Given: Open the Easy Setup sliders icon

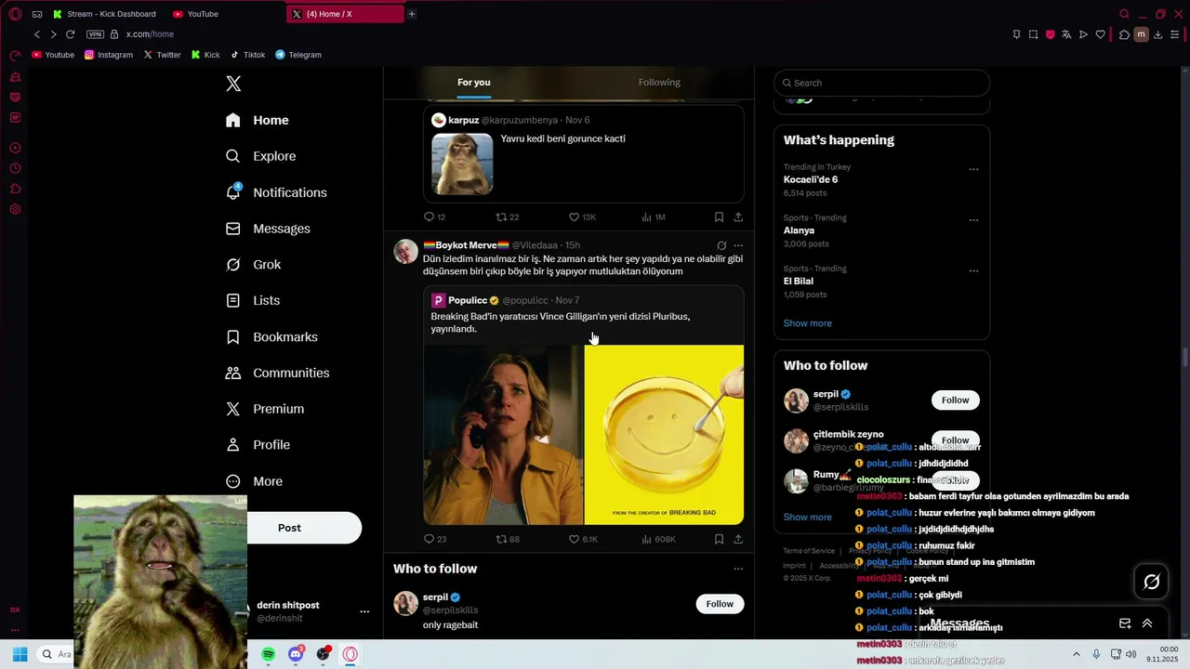Looking at the screenshot, I should point(1174,34).
